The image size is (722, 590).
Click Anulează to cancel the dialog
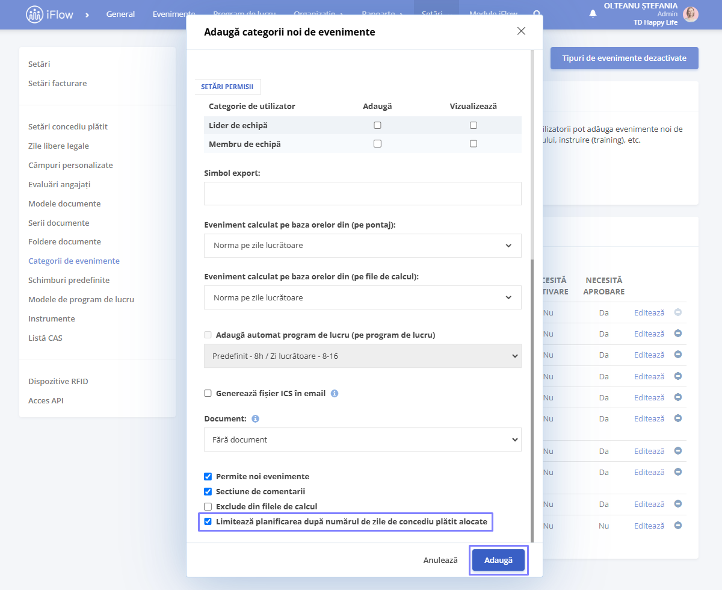pyautogui.click(x=440, y=560)
